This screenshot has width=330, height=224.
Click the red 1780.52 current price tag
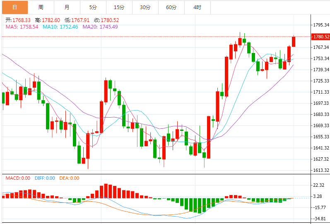pos(320,36)
